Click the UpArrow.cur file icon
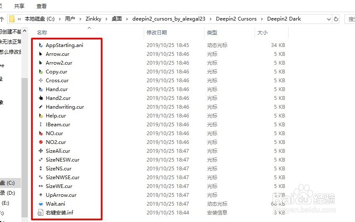Image resolution: width=355 pixels, height=222 pixels. [x=41, y=195]
